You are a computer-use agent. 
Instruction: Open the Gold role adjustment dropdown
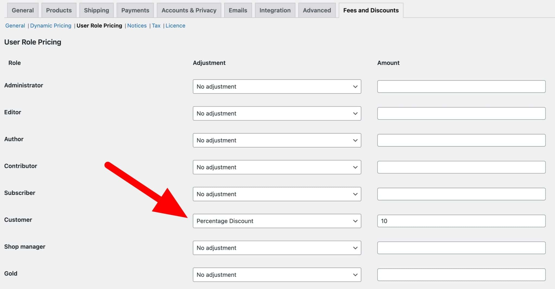[277, 275]
